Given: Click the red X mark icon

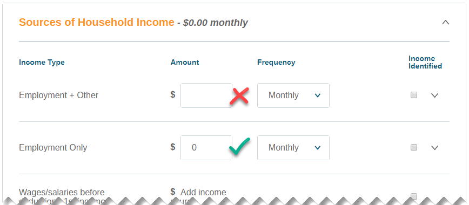Looking at the screenshot, I should tap(239, 96).
